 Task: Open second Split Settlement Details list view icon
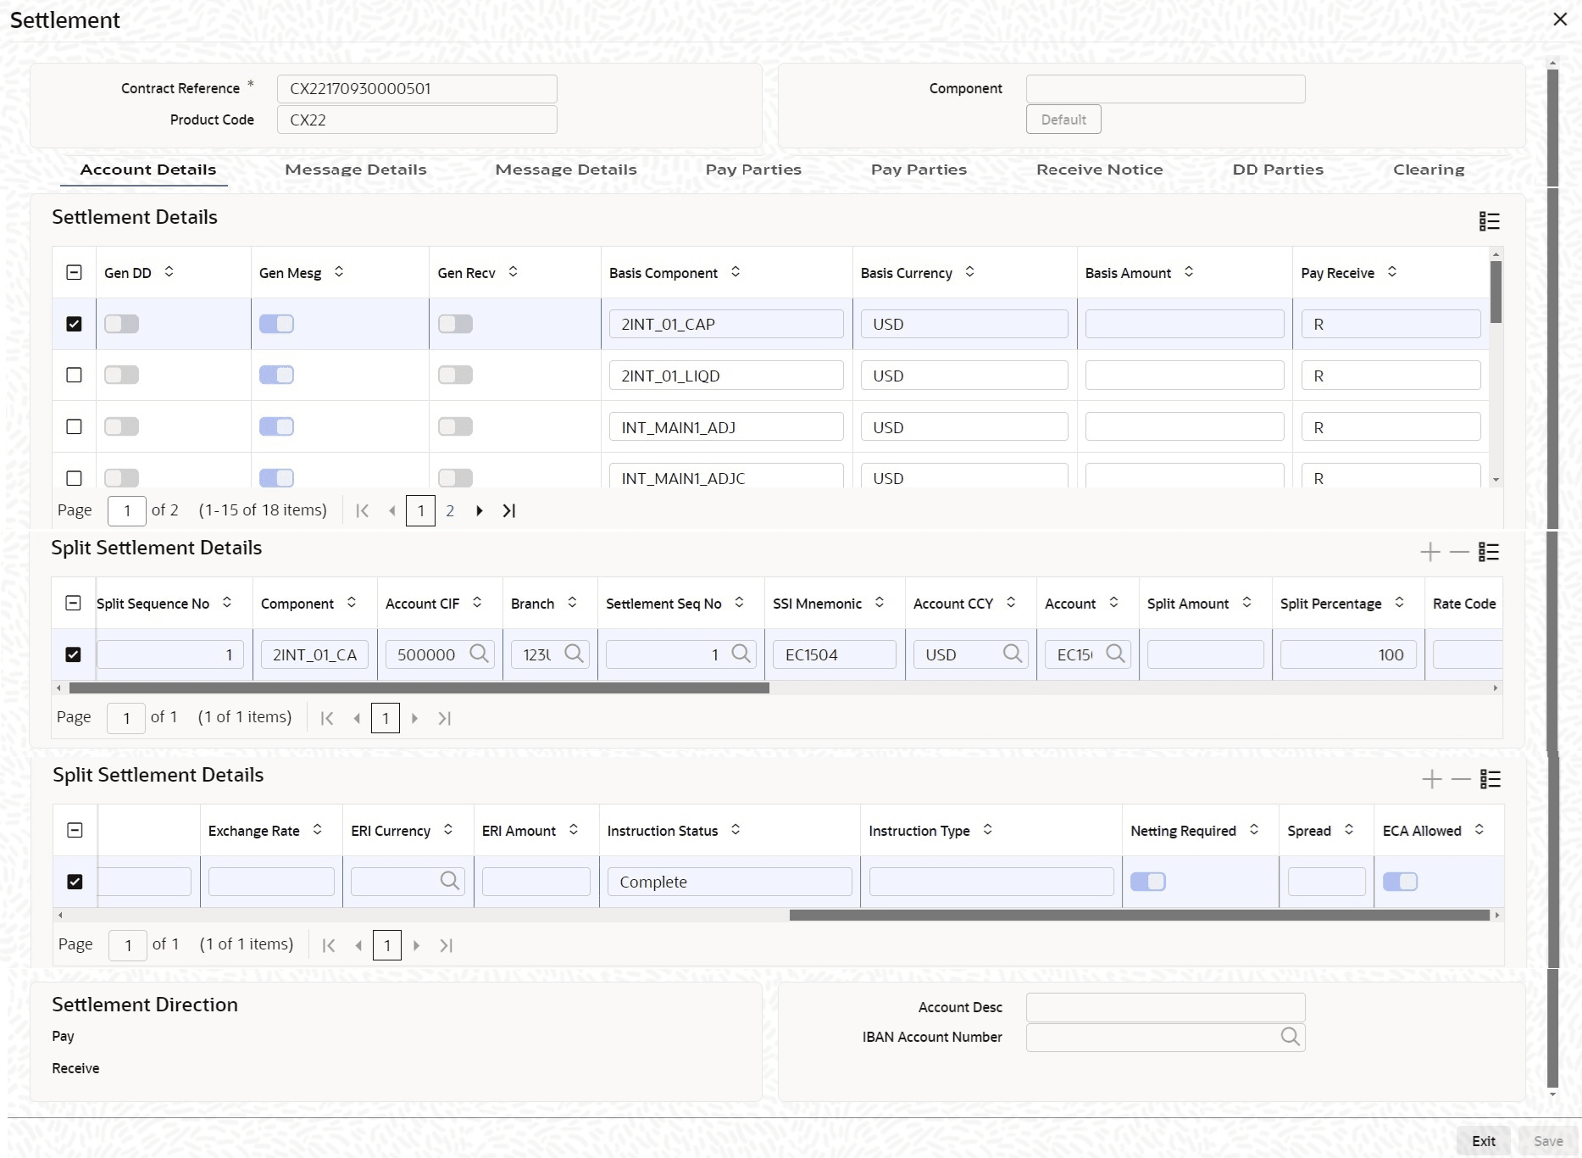[1490, 779]
